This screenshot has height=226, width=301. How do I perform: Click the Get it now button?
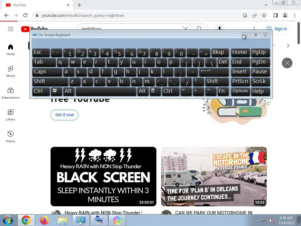[64, 115]
